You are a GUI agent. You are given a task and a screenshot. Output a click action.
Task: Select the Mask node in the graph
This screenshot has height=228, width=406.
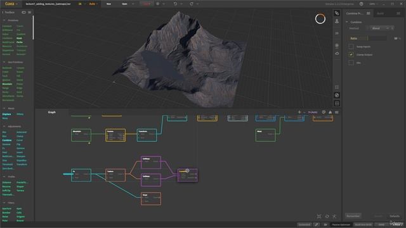(x=265, y=135)
